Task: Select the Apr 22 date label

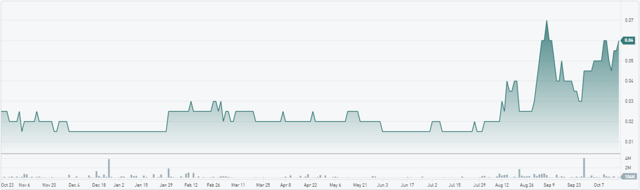Action: tap(310, 184)
